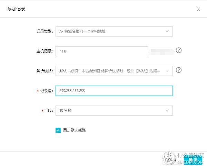This screenshot has height=168, width=207.
Task: Open help icon beside 主机记录 field
Action: [179, 50]
